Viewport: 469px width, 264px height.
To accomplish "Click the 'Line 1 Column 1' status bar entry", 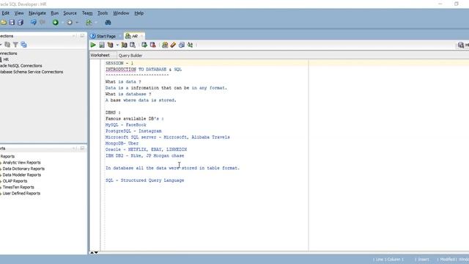I will pyautogui.click(x=388, y=259).
